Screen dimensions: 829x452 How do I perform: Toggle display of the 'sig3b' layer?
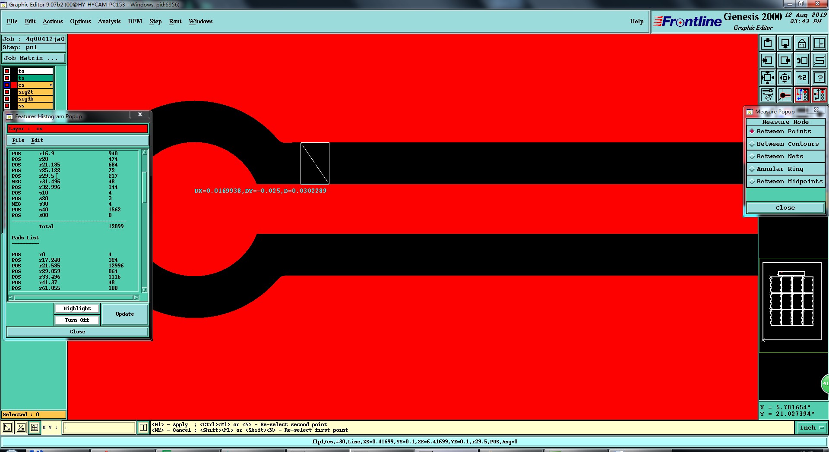pos(7,99)
